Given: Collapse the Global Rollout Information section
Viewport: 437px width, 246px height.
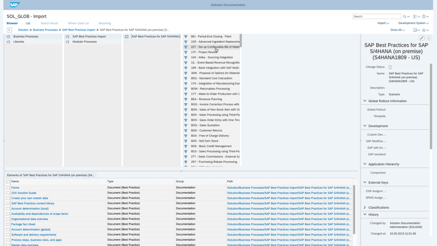Looking at the screenshot, I should click(365, 101).
